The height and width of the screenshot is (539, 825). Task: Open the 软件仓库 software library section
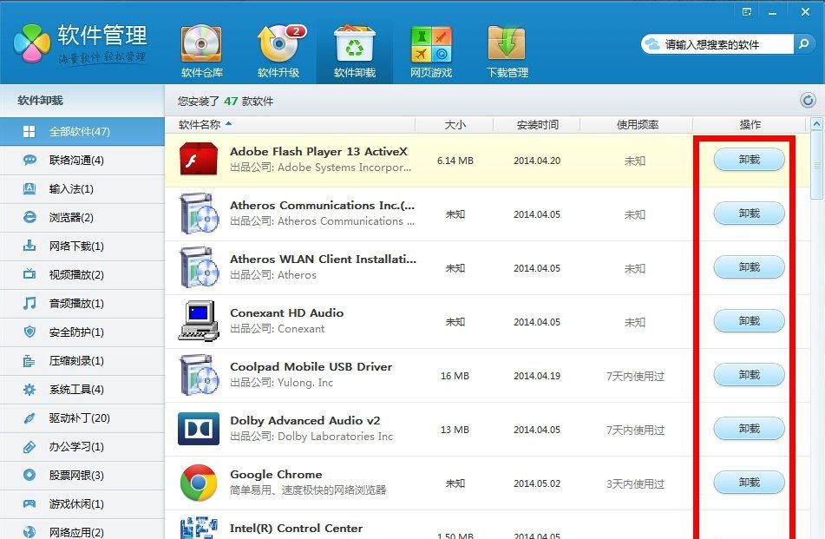pos(201,48)
